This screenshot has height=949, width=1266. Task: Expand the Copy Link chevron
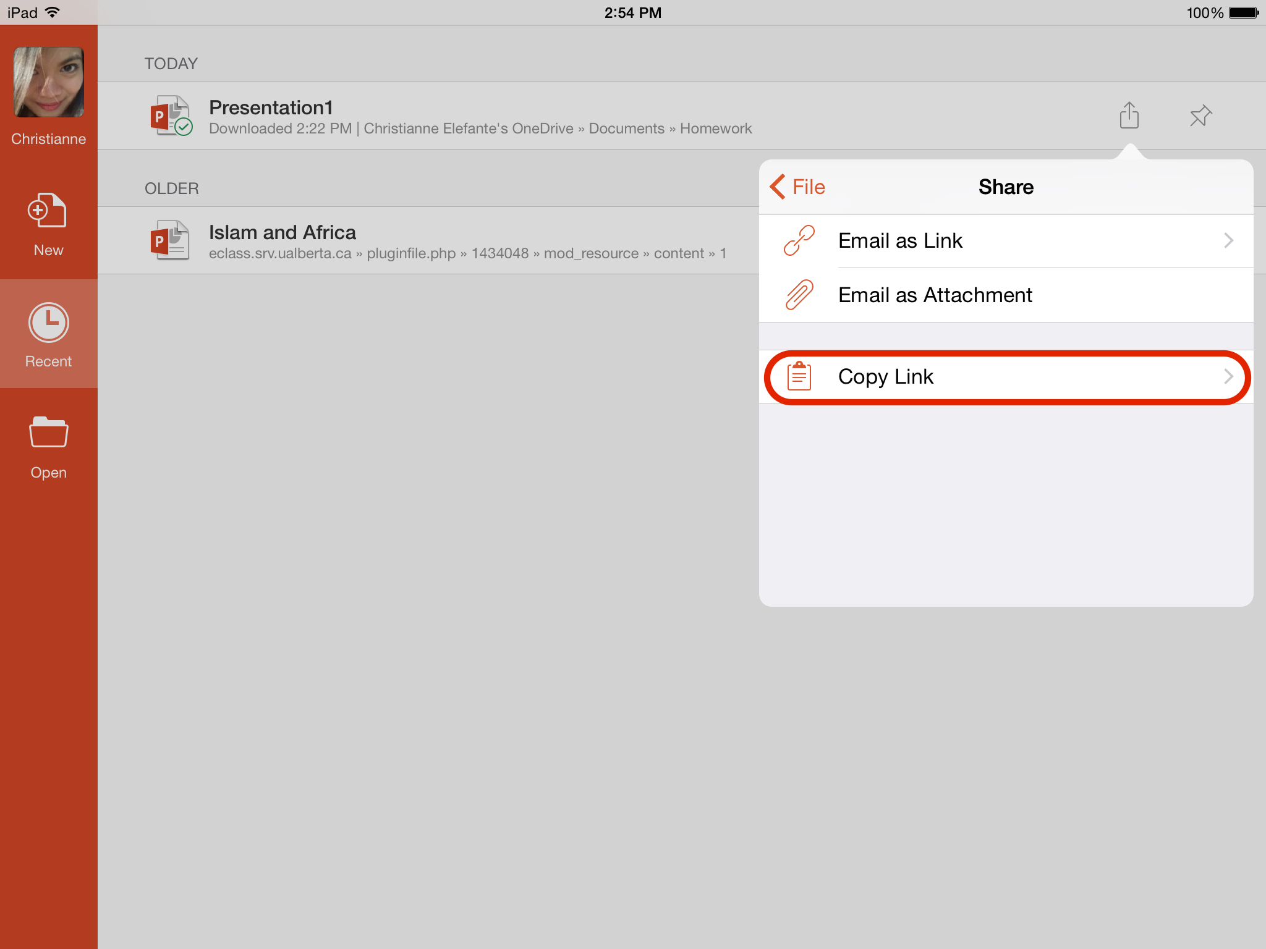coord(1228,376)
